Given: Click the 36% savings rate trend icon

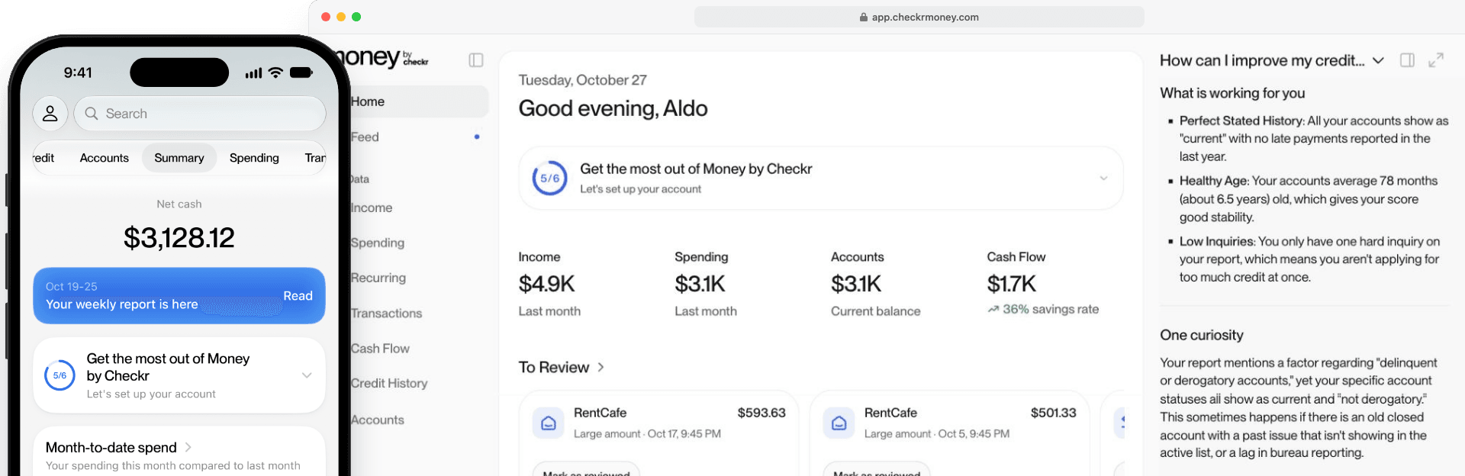Looking at the screenshot, I should tap(993, 310).
